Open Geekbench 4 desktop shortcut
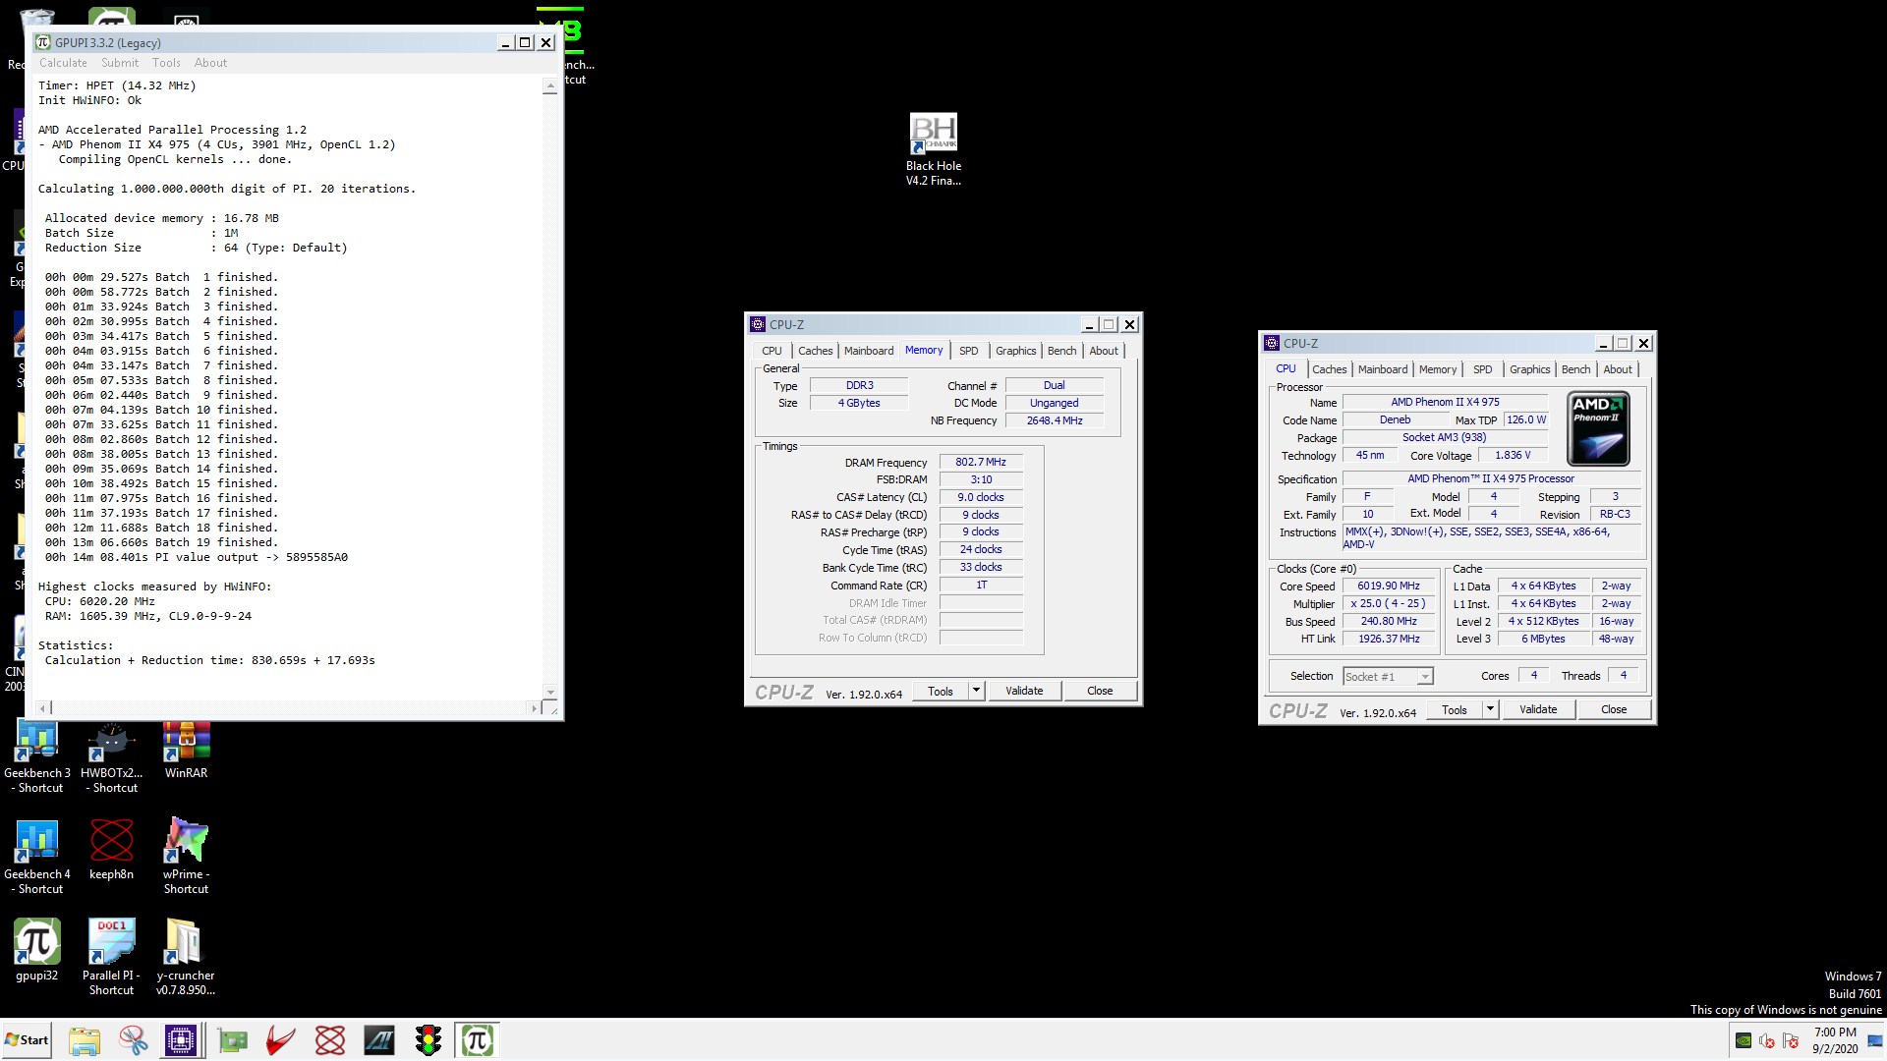 click(37, 858)
